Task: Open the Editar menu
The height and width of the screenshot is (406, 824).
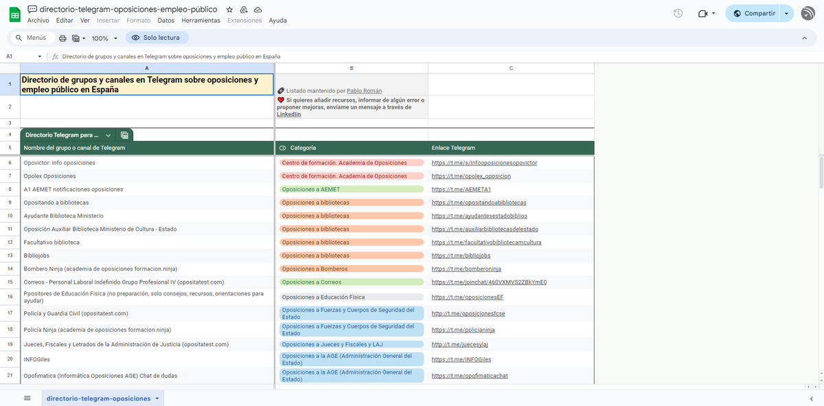Action: coord(65,21)
